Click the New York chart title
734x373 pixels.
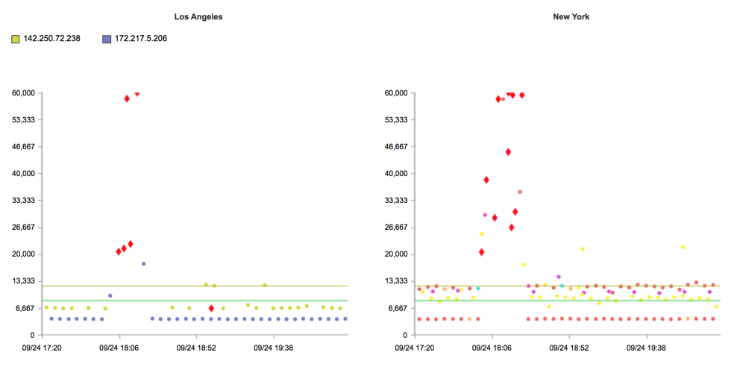(571, 17)
